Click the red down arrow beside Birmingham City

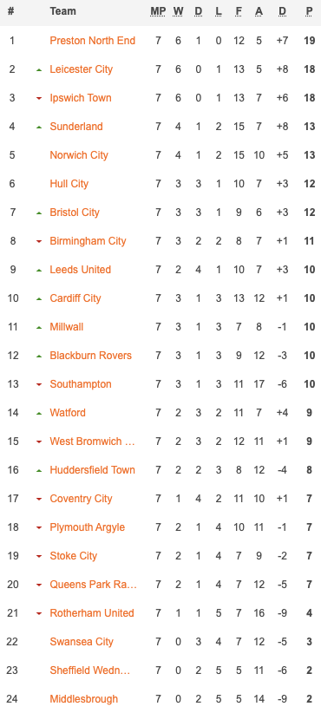39,241
